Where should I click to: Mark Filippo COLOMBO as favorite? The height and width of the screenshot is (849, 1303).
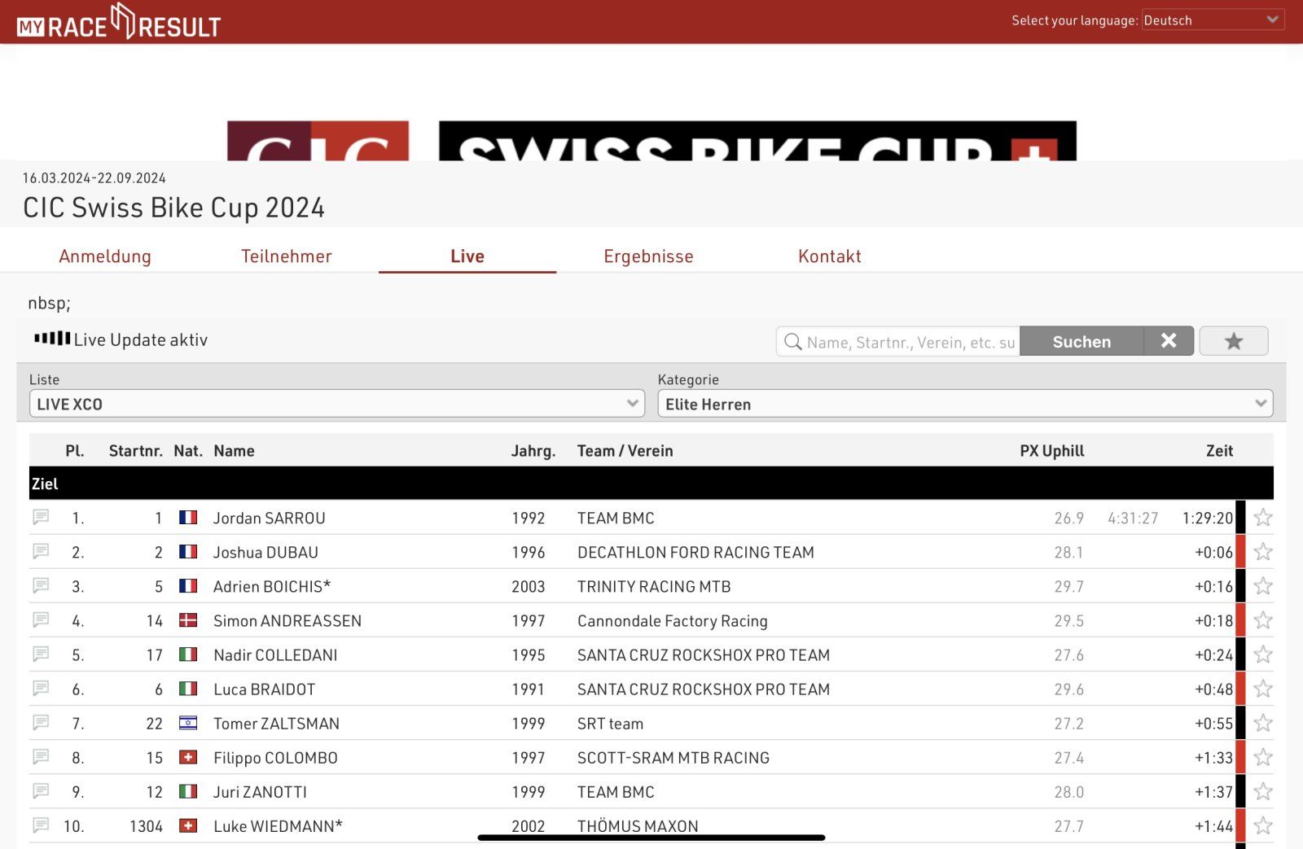point(1263,757)
